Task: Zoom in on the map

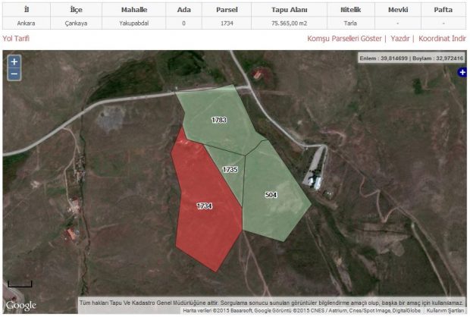Action: click(x=14, y=61)
